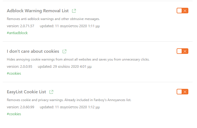
Task: Select #cookies tag under EasyList Cookie List
Action: (x=14, y=114)
